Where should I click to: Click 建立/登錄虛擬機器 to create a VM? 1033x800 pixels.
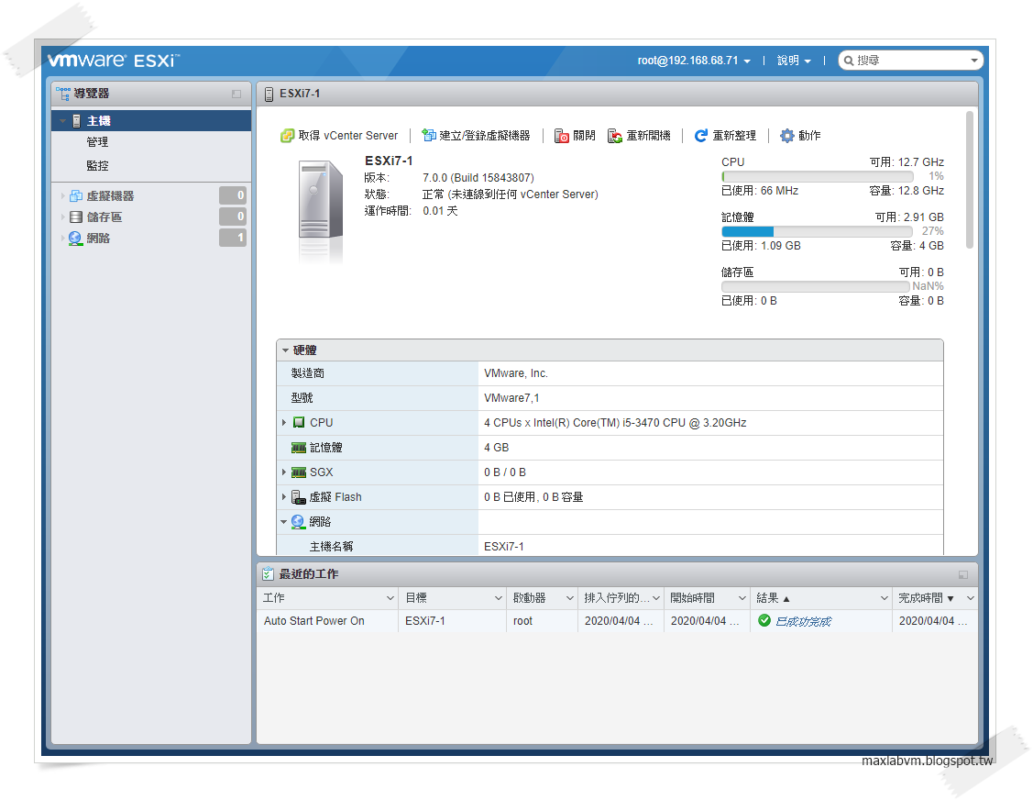481,135
